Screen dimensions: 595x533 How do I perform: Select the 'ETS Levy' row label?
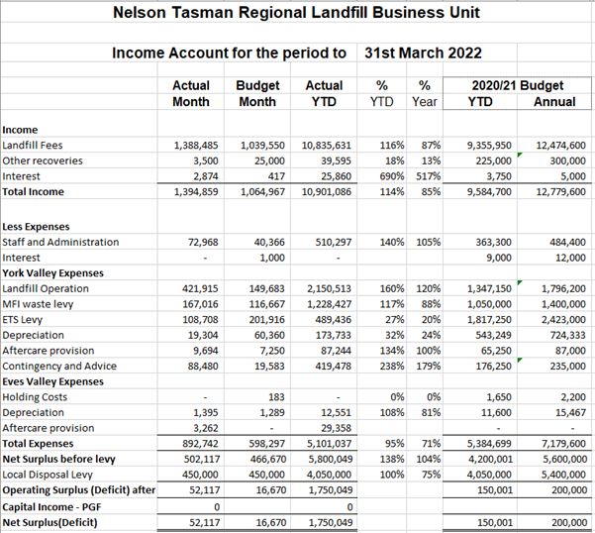pos(23,320)
